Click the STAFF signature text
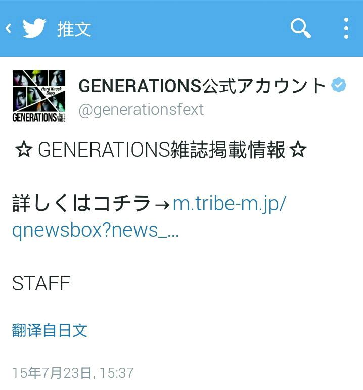The image size is (363, 390). click(x=41, y=283)
